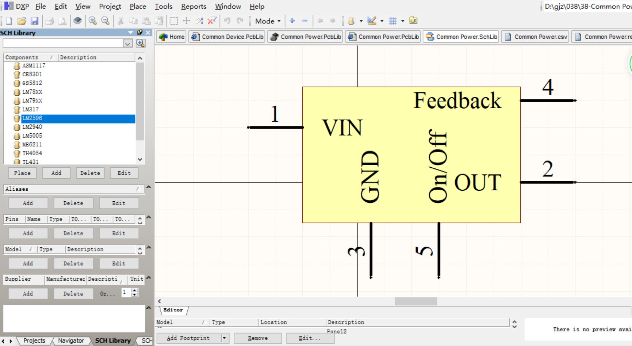Collapse the Supplier section
Image resolution: width=632 pixels, height=346 pixels.
(x=149, y=278)
